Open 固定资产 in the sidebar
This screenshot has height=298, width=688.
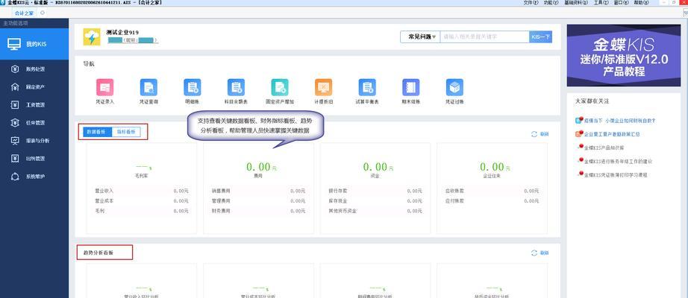tap(34, 86)
